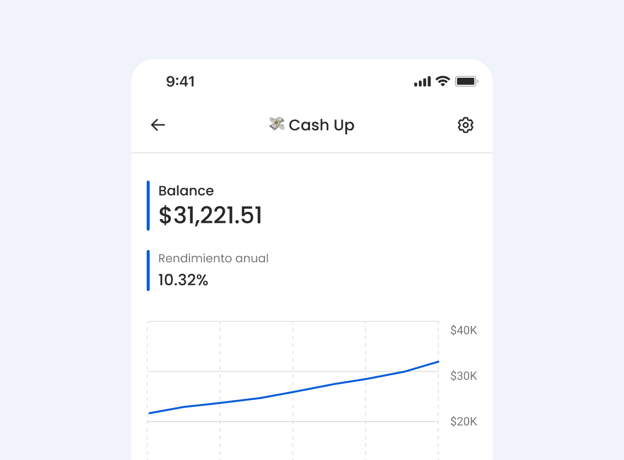The width and height of the screenshot is (624, 460).
Task: Tap the $30K axis label
Action: [x=463, y=376]
